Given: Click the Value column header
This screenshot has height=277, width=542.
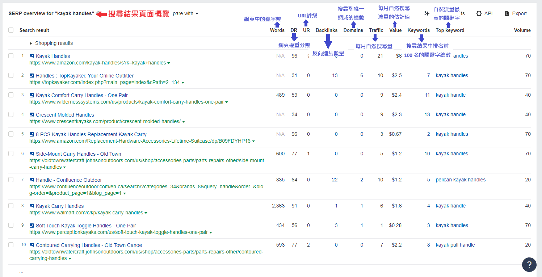Looking at the screenshot, I should coord(395,30).
